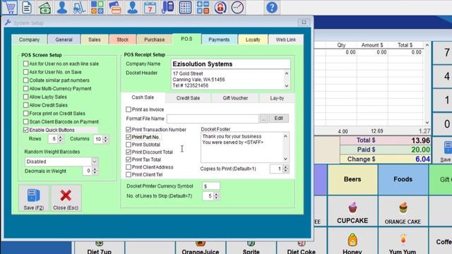The width and height of the screenshot is (452, 254).
Task: Click the format file browse (...) button
Action: [x=263, y=119]
